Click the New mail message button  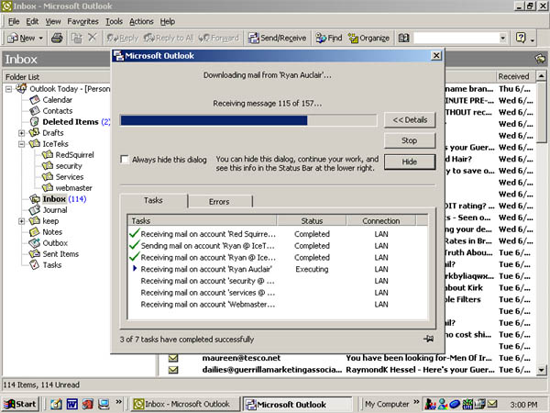click(21, 38)
